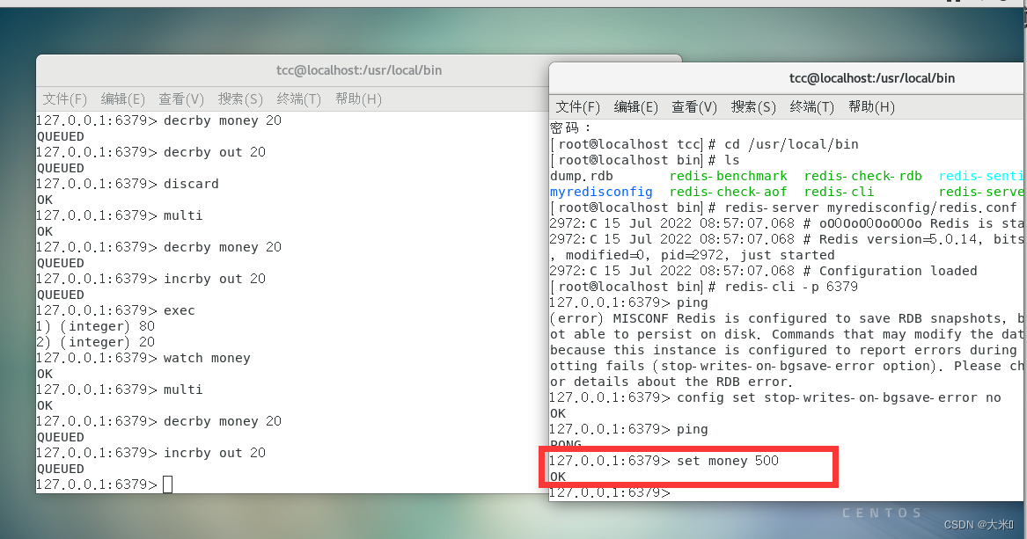The height and width of the screenshot is (539, 1027).
Task: Click 'dump.rdb' file name in listing
Action: click(x=582, y=176)
